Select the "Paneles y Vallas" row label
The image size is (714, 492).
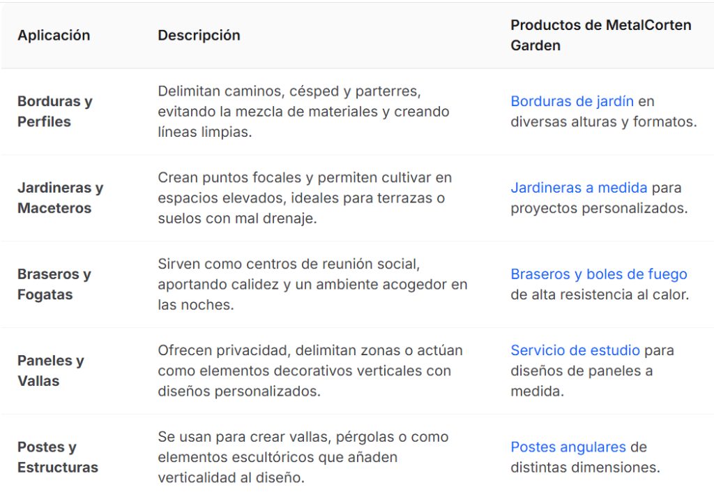pos(50,371)
